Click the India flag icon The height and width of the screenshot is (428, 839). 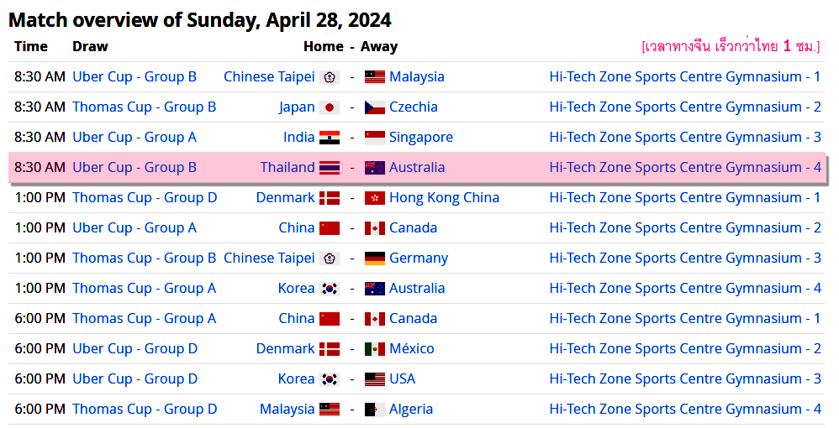(x=329, y=138)
